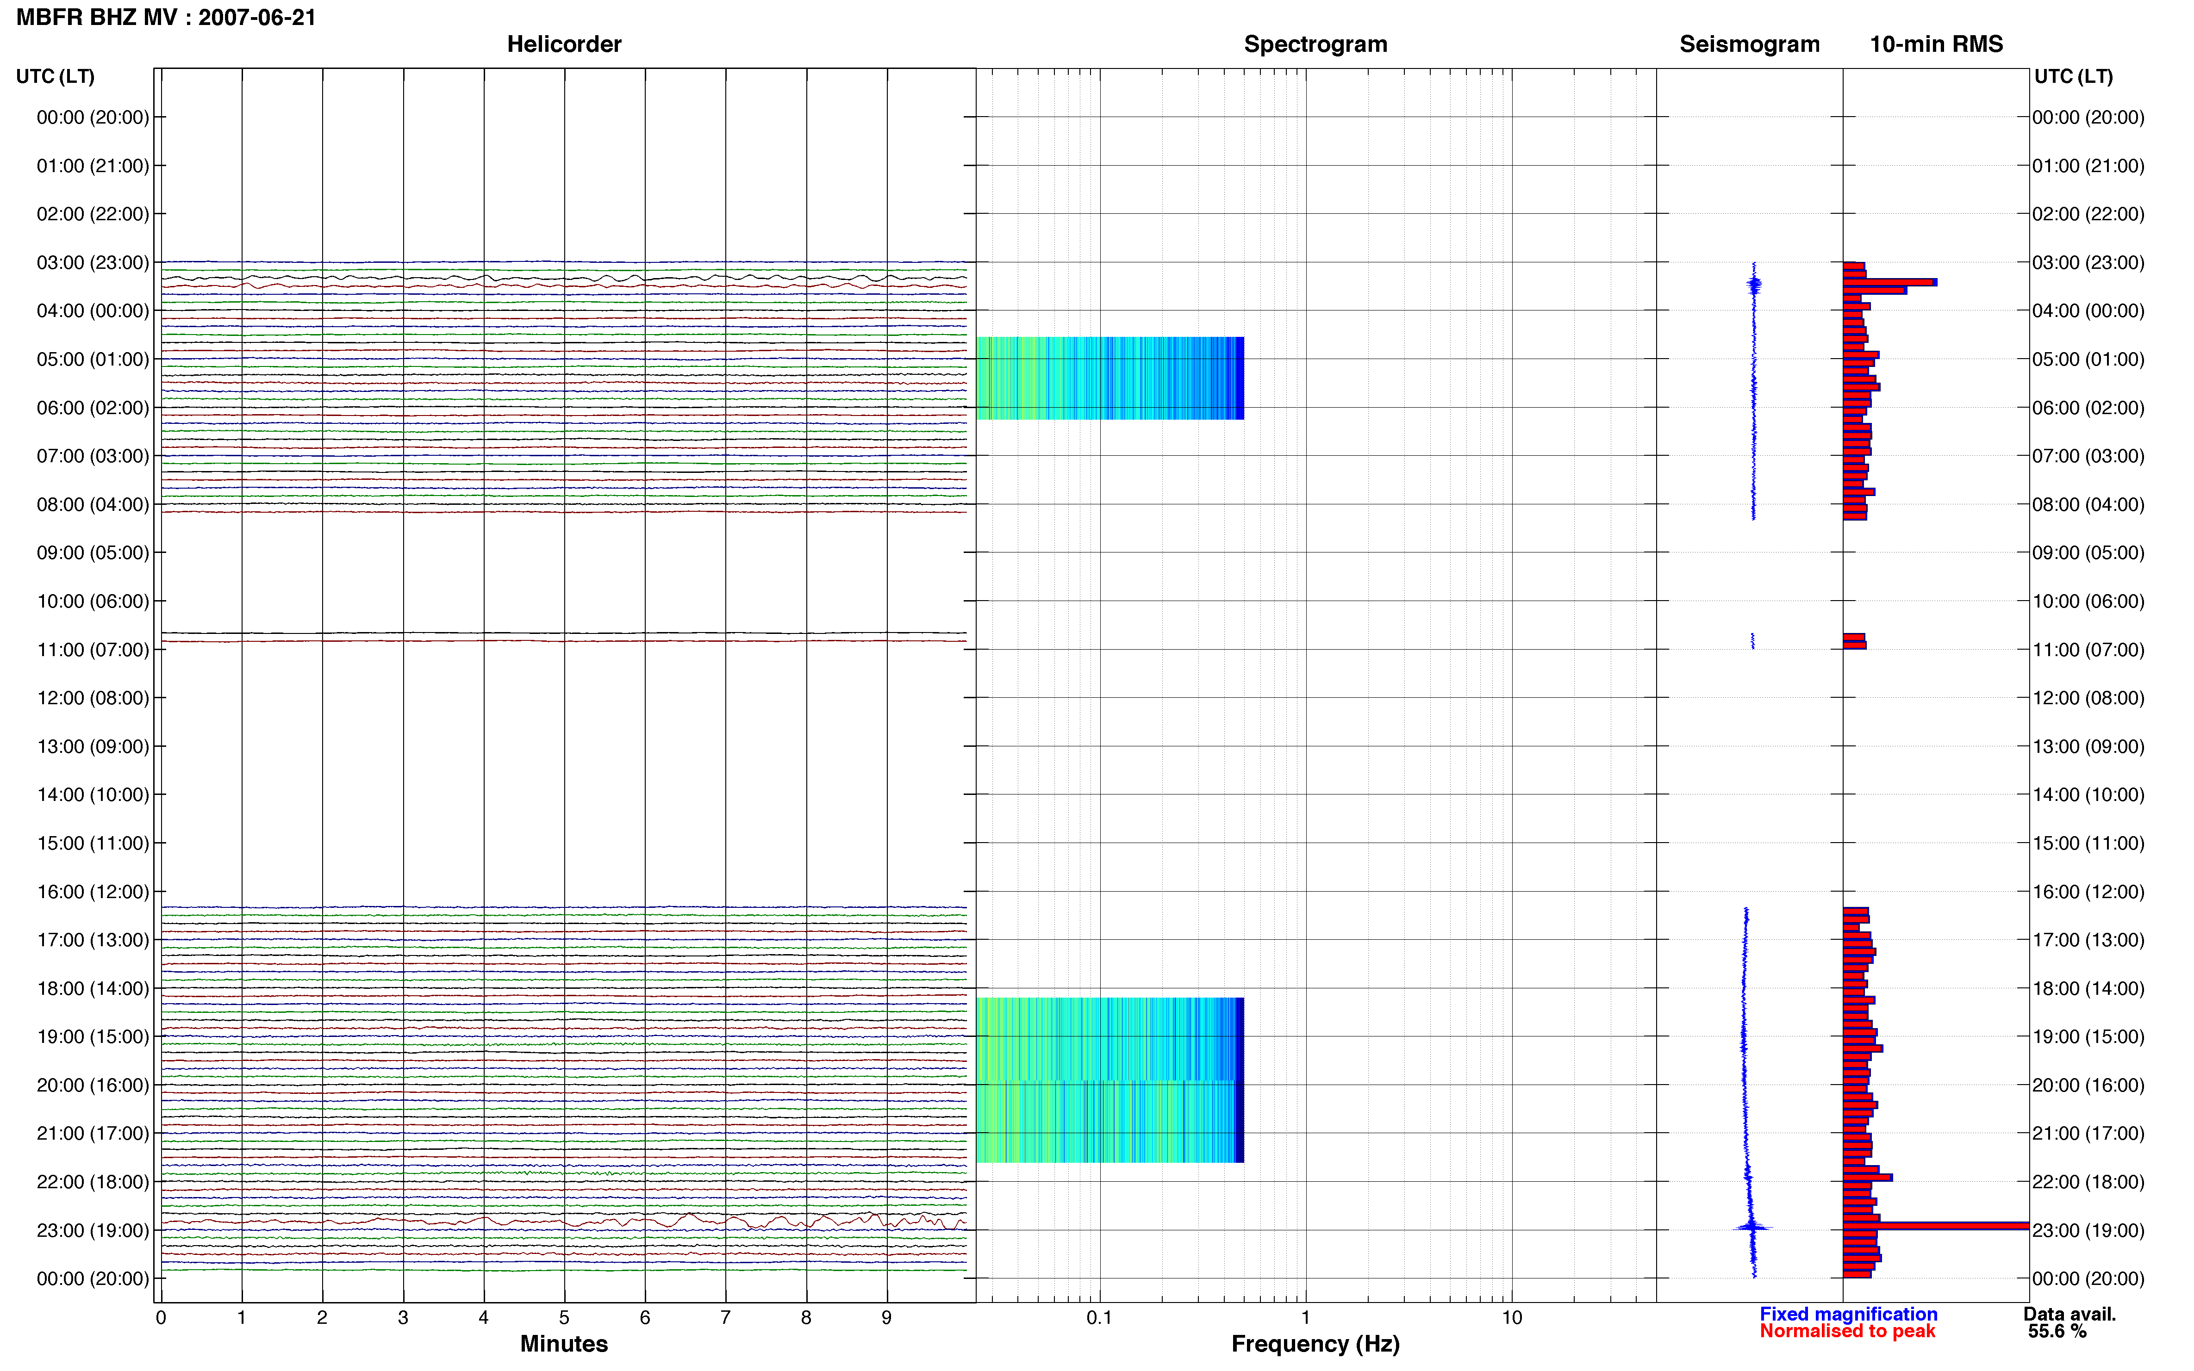The width and height of the screenshot is (2194, 1371).
Task: Click left time label 03:00 (23:00)
Action: [x=93, y=262]
